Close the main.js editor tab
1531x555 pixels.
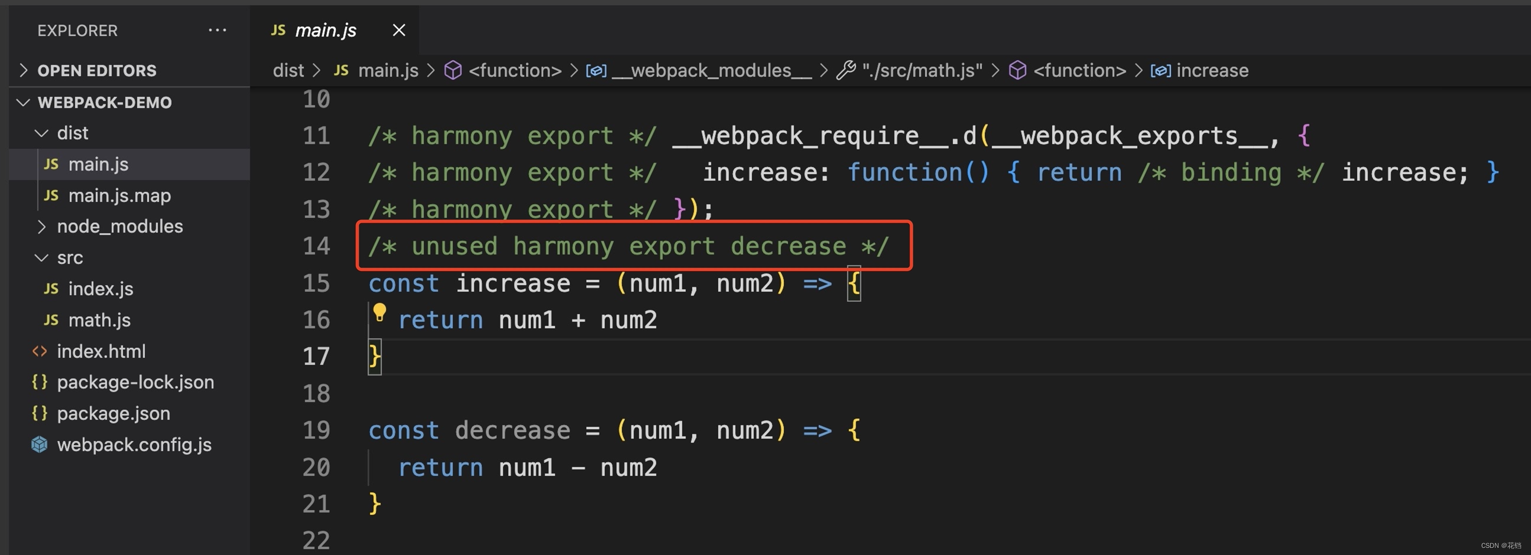click(399, 30)
